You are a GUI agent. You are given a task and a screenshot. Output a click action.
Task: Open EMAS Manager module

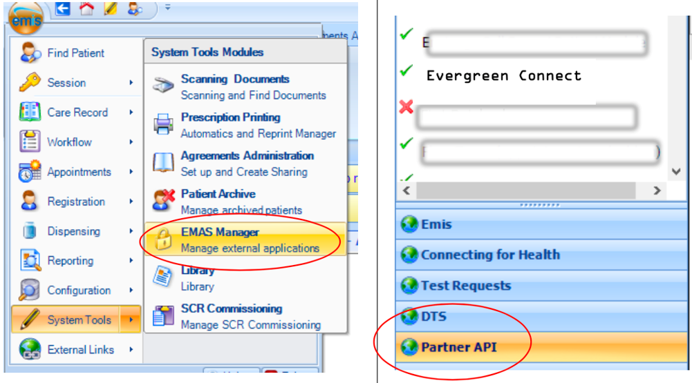coord(245,239)
